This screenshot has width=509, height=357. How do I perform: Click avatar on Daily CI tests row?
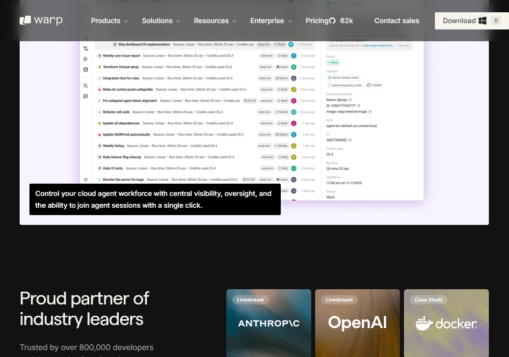(x=294, y=168)
